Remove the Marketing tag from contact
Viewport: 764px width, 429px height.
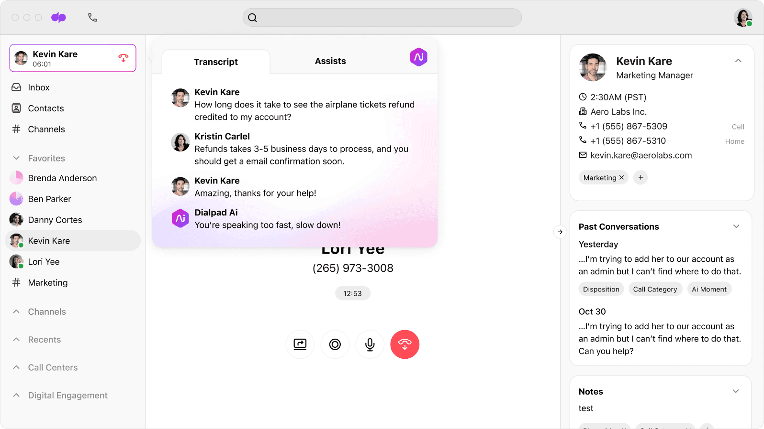click(x=621, y=178)
